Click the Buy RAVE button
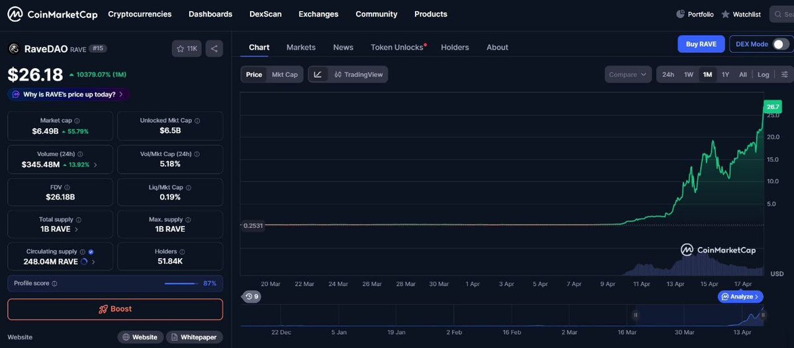The image size is (794, 348). (x=701, y=44)
